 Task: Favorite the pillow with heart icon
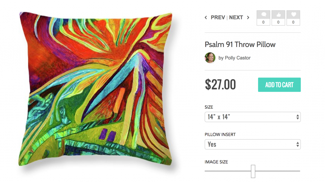[x=293, y=15]
